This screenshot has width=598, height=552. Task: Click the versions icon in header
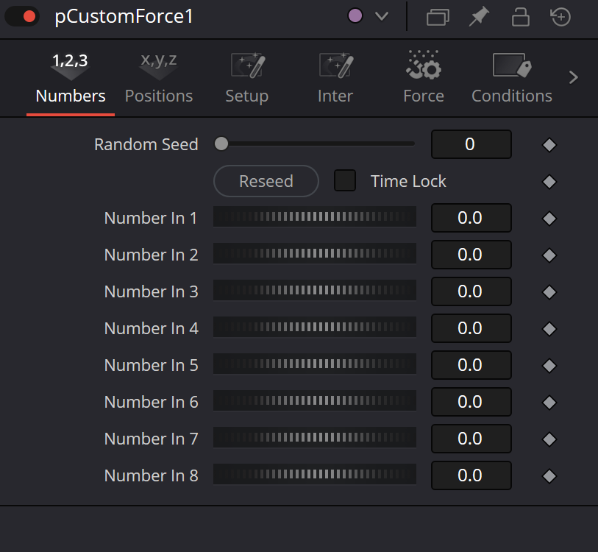tap(438, 17)
